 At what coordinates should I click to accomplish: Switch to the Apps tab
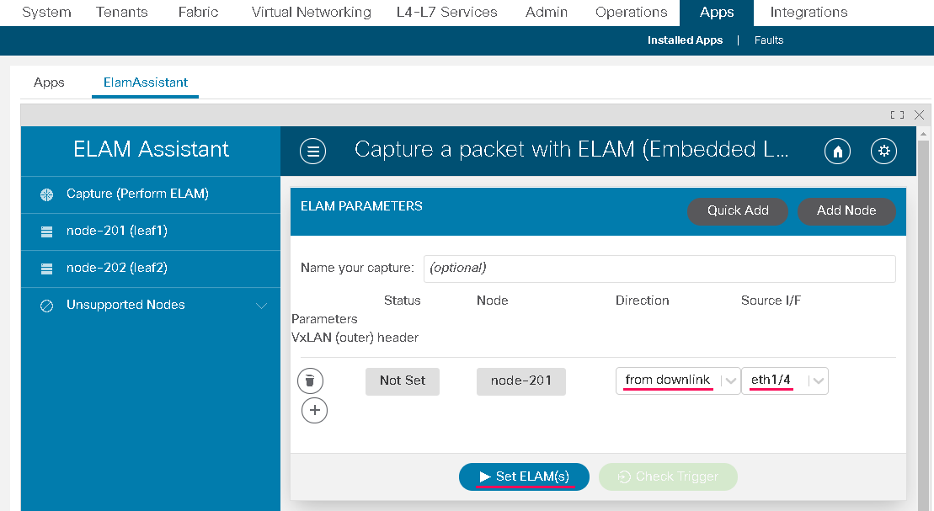pos(49,83)
